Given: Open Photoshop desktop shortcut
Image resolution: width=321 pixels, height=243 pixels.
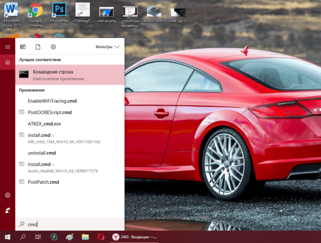Looking at the screenshot, I should pyautogui.click(x=59, y=13).
